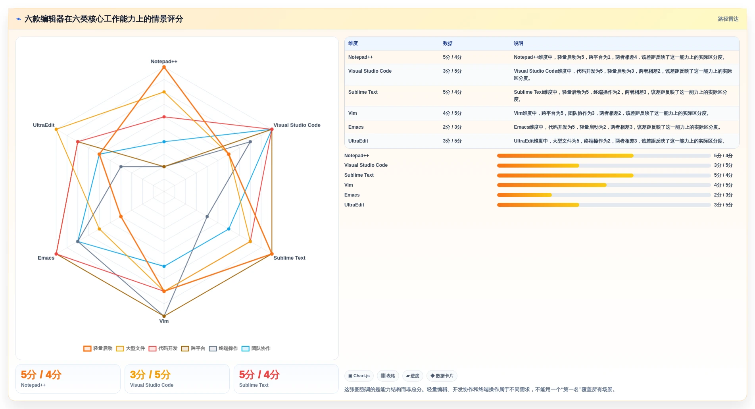755x409 pixels.
Task: Open the Sublime Text 5分 / 4分 data card
Action: click(x=286, y=379)
